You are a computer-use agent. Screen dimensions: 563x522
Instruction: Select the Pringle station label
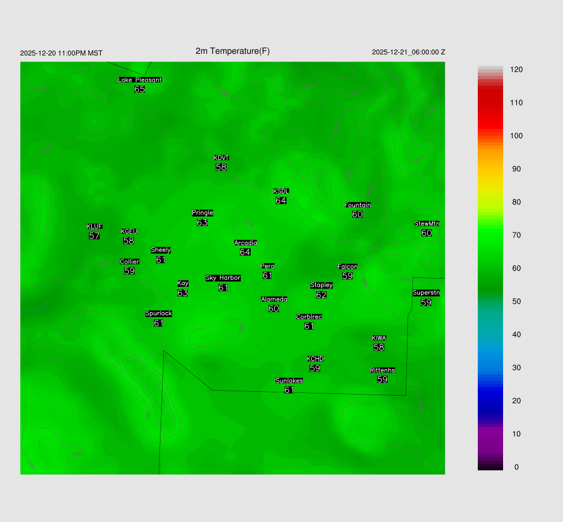202,213
